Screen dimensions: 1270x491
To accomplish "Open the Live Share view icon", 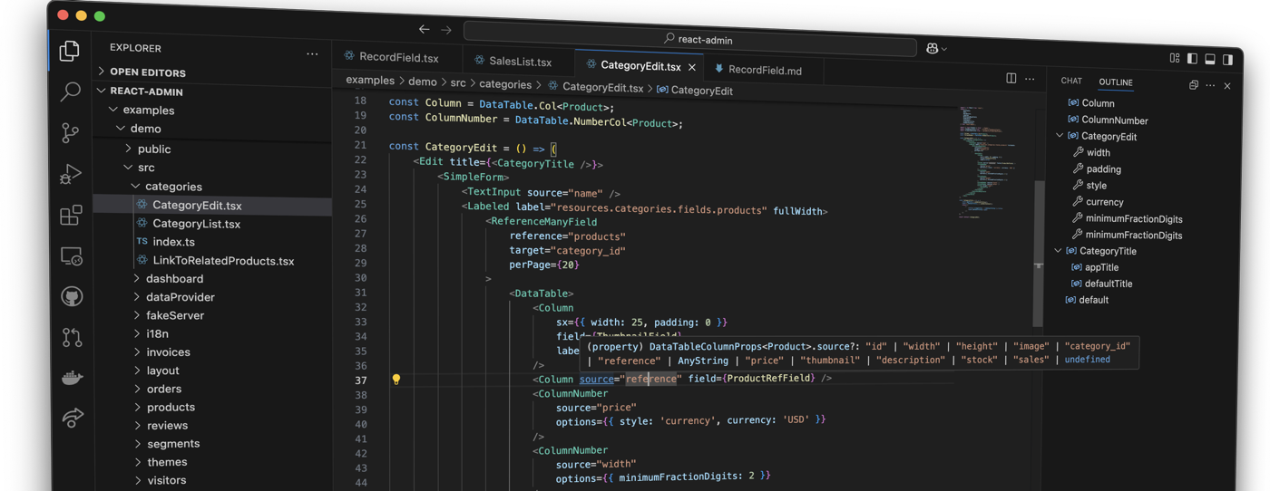I will (73, 418).
